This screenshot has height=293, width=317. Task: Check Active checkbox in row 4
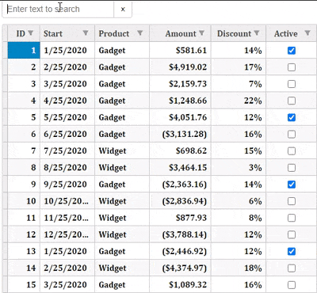(x=292, y=101)
